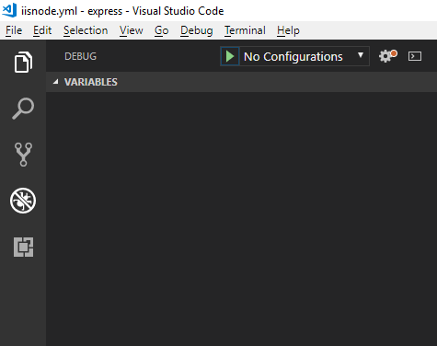Click the DEBUG panel title
Image resolution: width=437 pixels, height=346 pixels.
(x=80, y=56)
